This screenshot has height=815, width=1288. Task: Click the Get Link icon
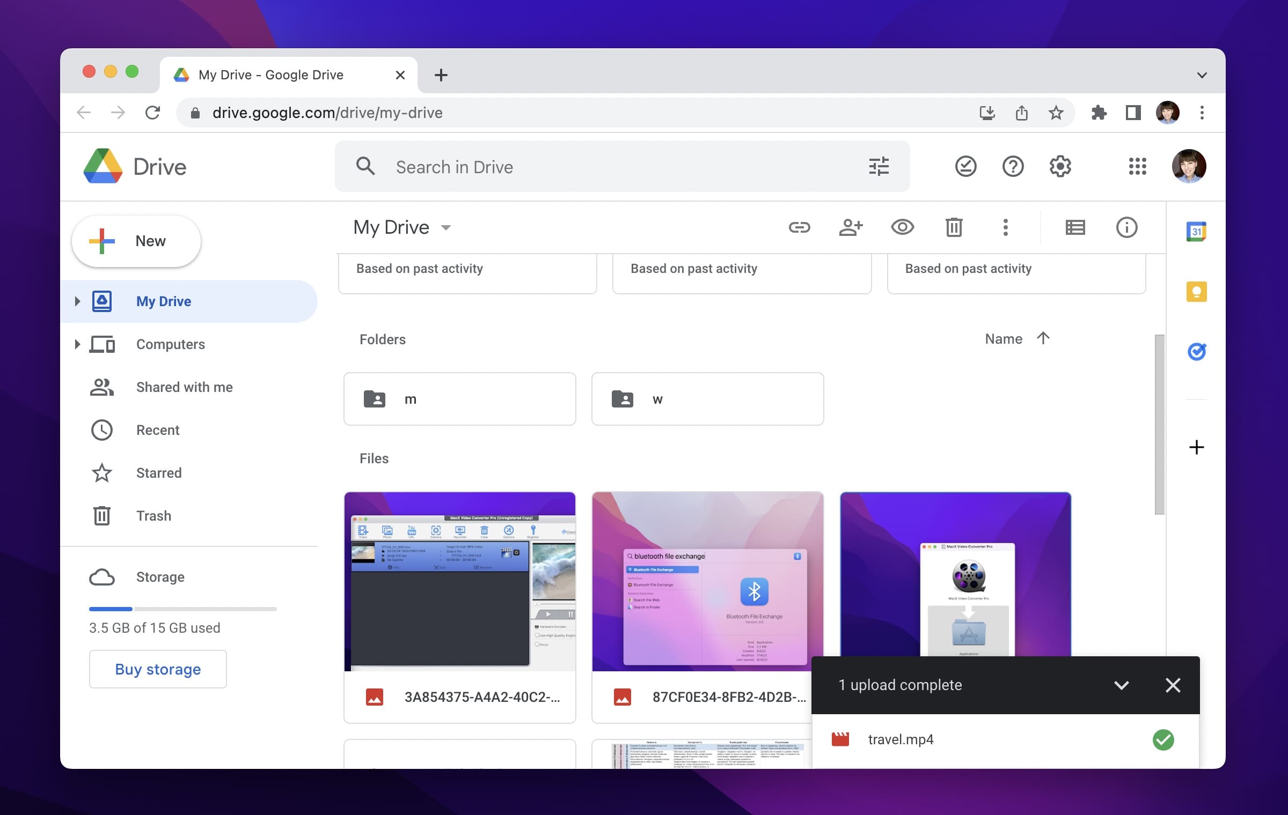(x=799, y=226)
